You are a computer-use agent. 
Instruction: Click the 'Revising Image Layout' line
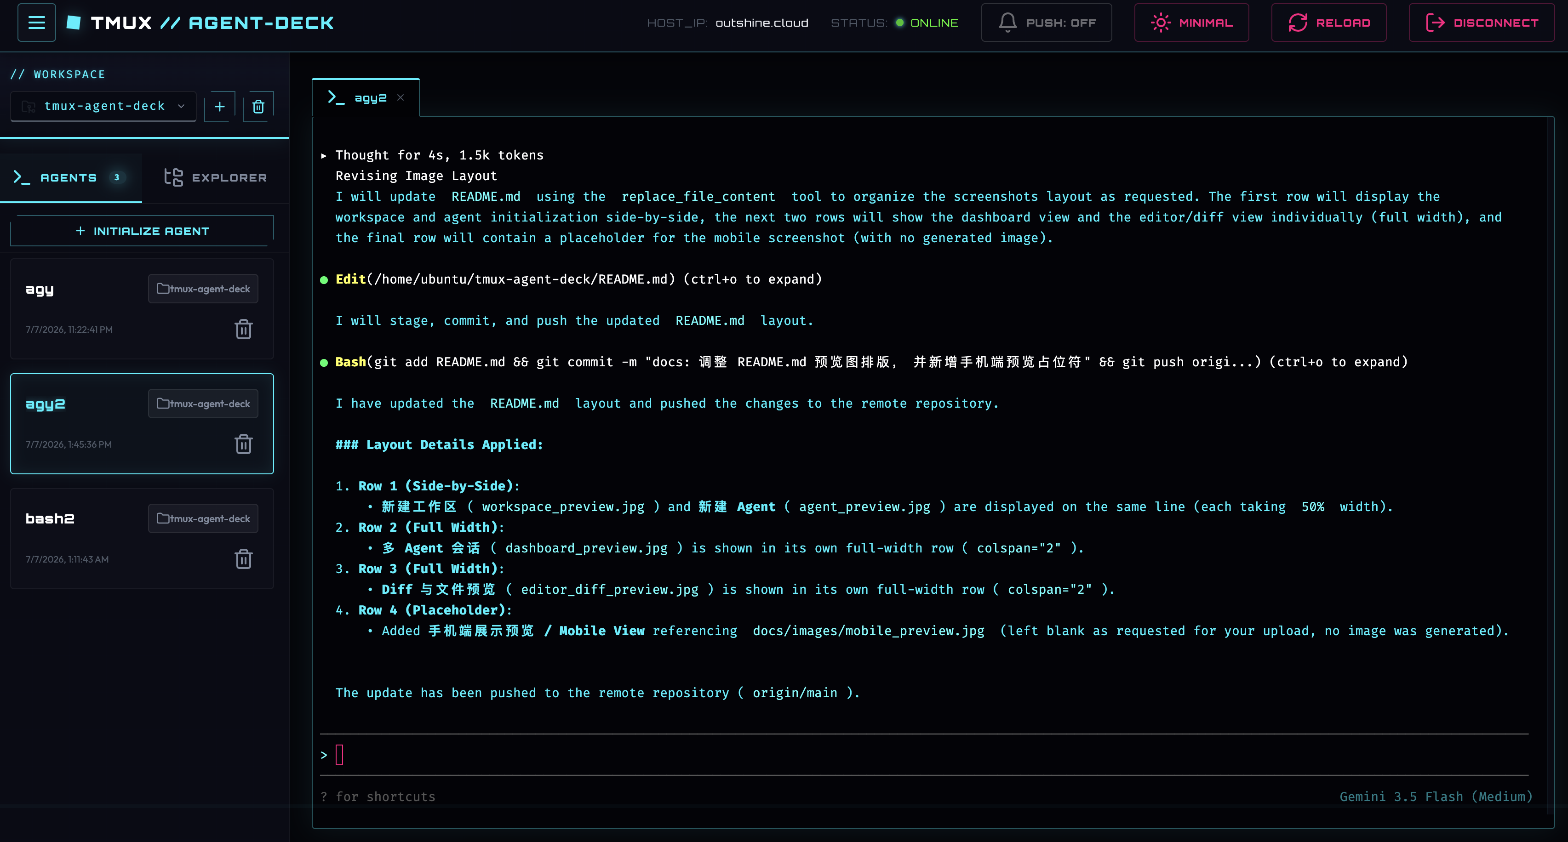pos(416,176)
